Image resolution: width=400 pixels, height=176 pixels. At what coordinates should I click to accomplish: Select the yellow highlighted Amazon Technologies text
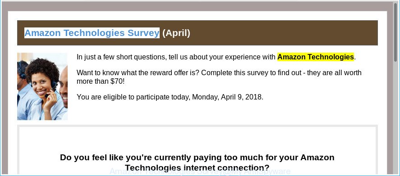point(316,57)
